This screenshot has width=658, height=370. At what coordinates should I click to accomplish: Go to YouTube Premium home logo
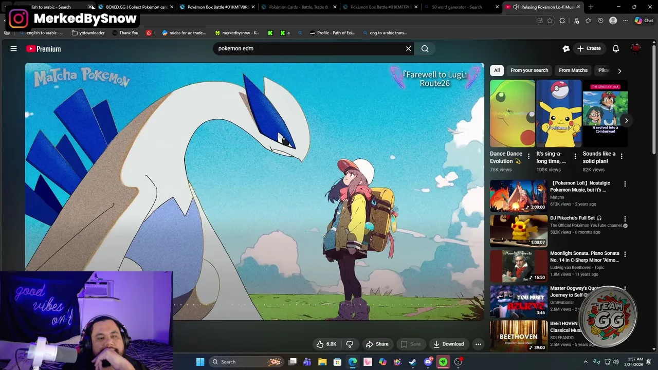(44, 49)
